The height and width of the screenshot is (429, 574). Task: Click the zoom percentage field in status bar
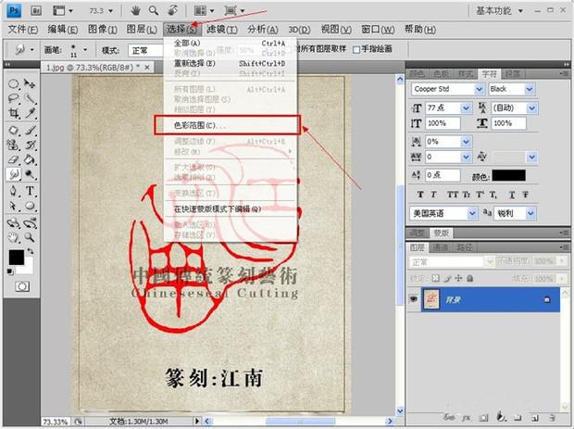click(56, 422)
